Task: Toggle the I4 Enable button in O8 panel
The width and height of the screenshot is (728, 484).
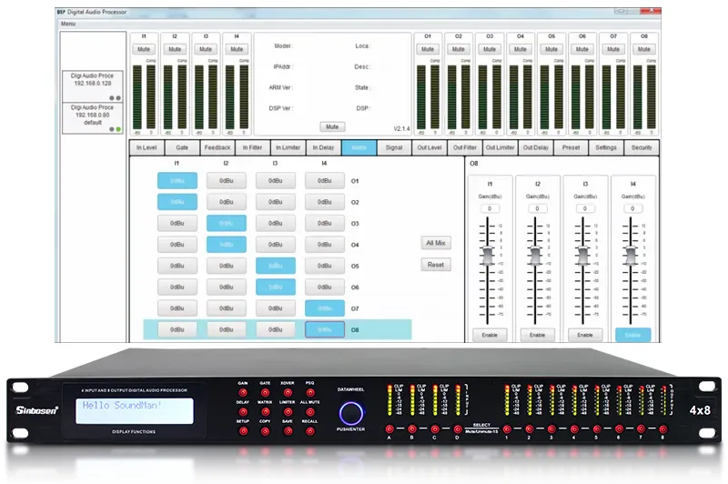Action: pyautogui.click(x=632, y=335)
